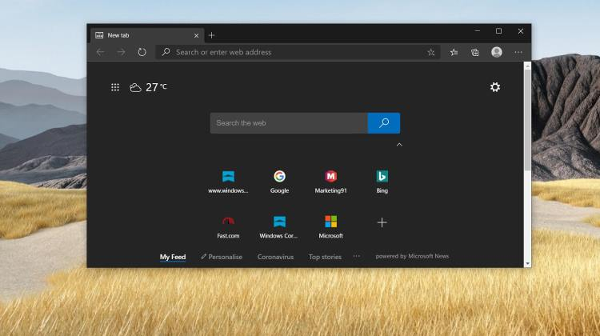
Task: Open the weather 27 °C widget
Action: [x=148, y=88]
